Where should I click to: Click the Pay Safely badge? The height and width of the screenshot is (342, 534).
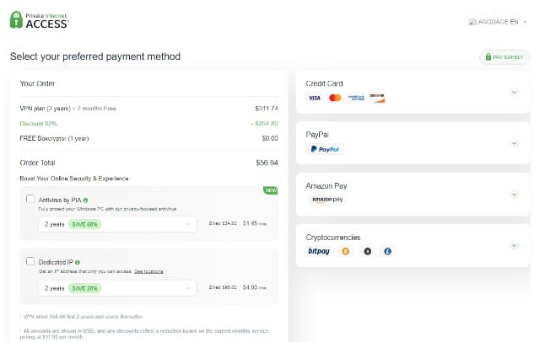(504, 57)
